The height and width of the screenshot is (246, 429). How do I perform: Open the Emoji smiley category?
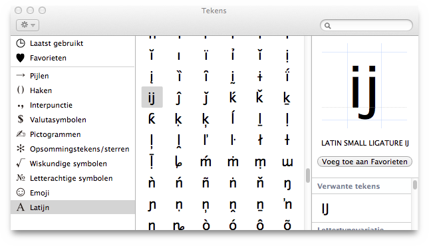tap(72, 193)
